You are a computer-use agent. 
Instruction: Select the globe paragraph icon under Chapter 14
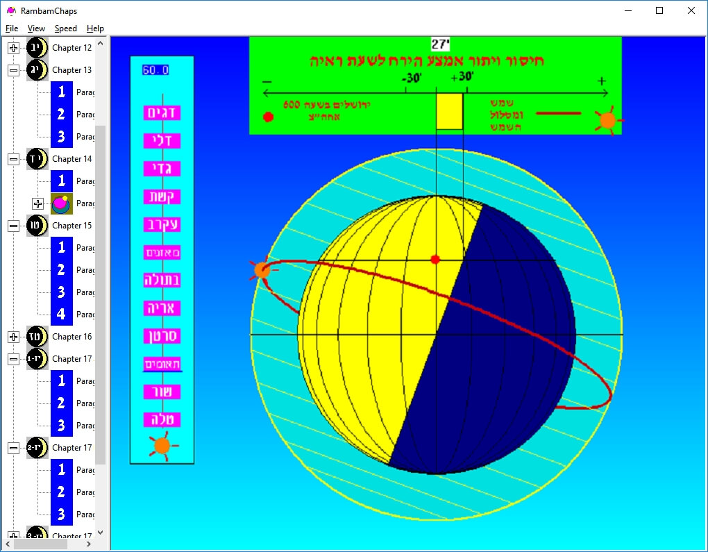pos(61,203)
